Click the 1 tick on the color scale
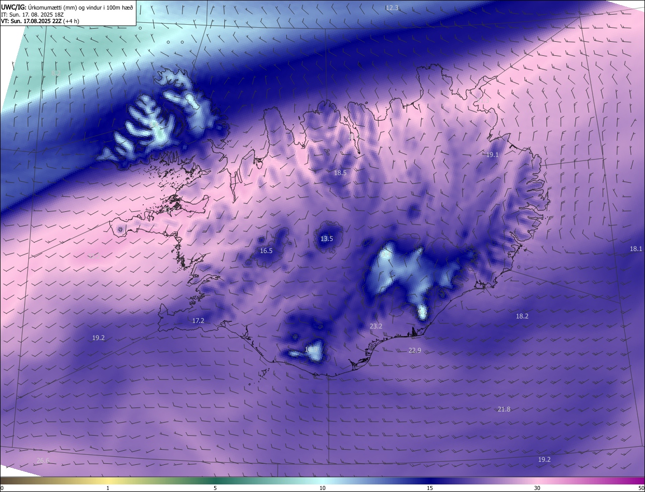645x492 pixels. pos(108,488)
